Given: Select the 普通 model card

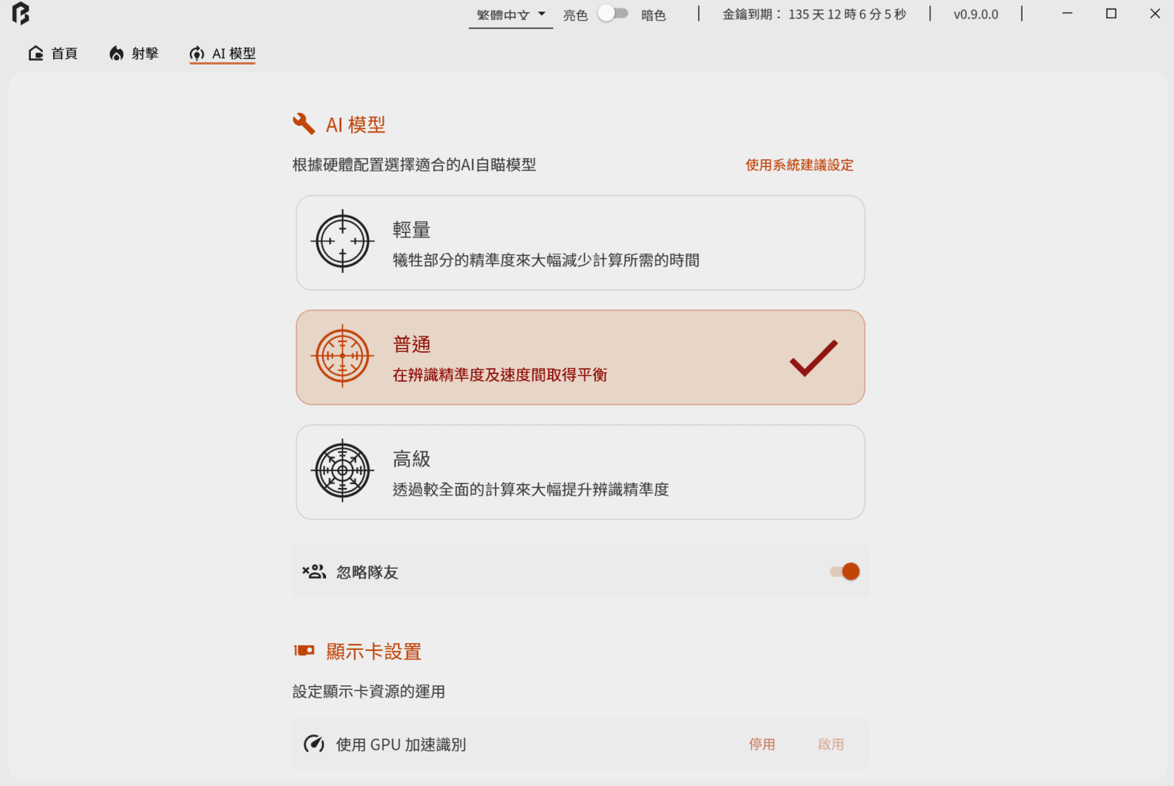Looking at the screenshot, I should (580, 357).
